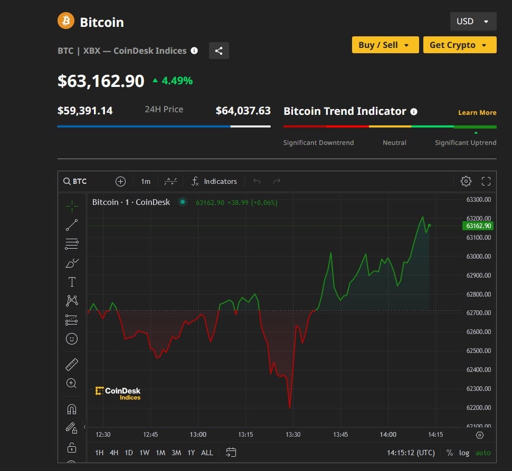Add a compare symbol with plus icon
The width and height of the screenshot is (512, 471).
coord(120,181)
